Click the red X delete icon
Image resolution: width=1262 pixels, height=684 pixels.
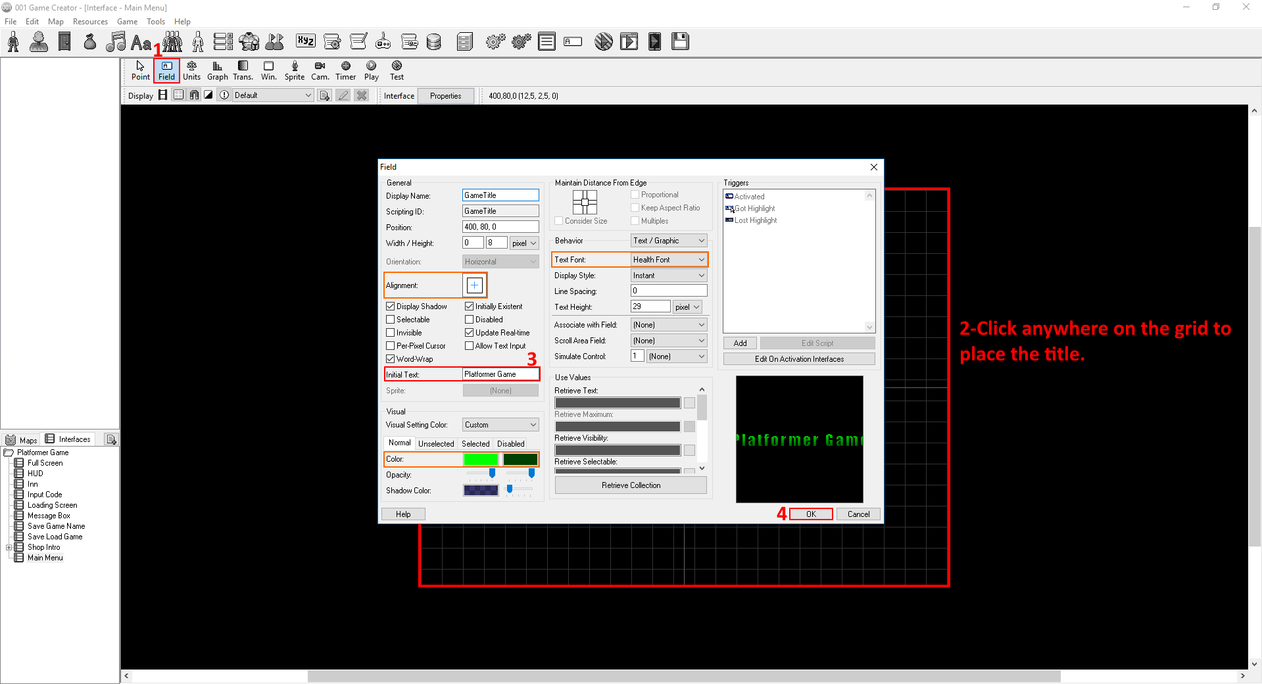point(362,95)
